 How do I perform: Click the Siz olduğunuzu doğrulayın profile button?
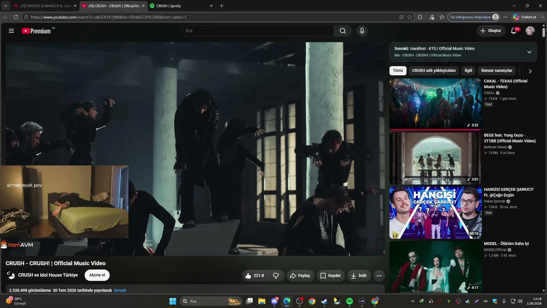474,17
